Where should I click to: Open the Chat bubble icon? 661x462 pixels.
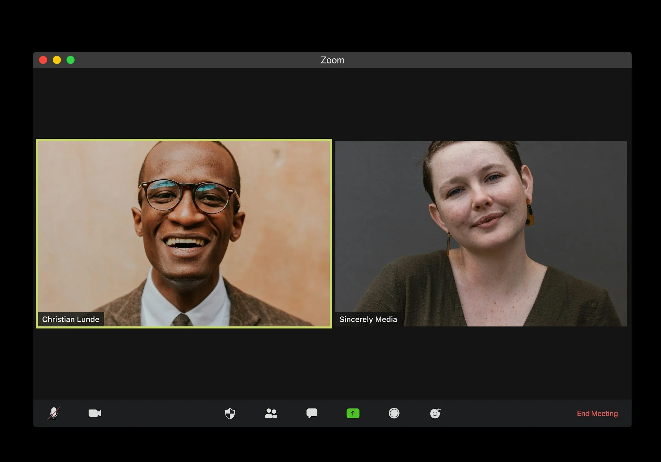312,413
